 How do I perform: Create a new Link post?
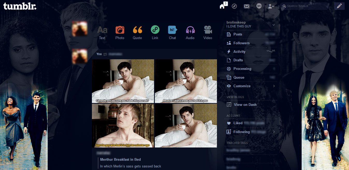pos(155,33)
